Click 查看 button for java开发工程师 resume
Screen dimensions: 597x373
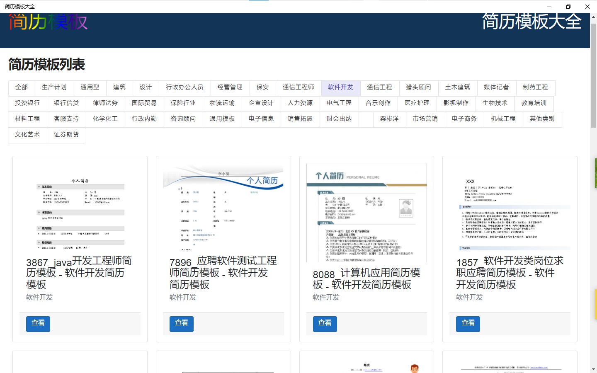pos(38,324)
